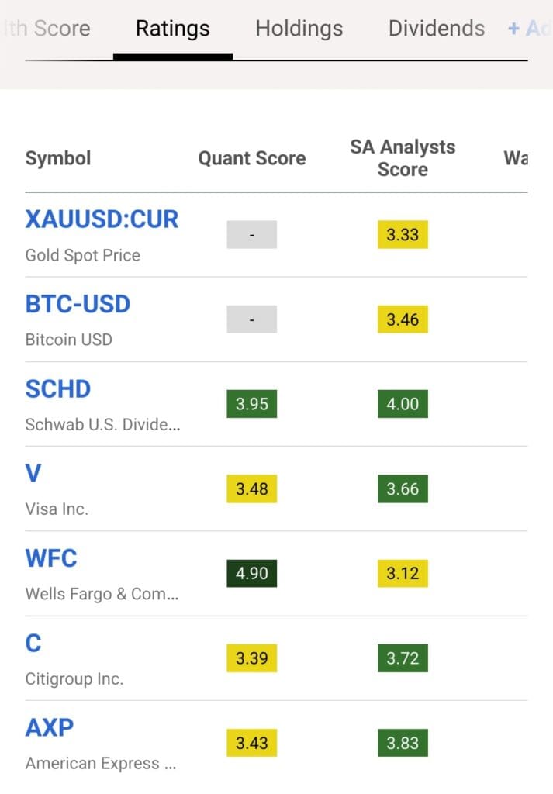Sort by the Symbol column header
Image resolution: width=553 pixels, height=794 pixels.
[57, 158]
